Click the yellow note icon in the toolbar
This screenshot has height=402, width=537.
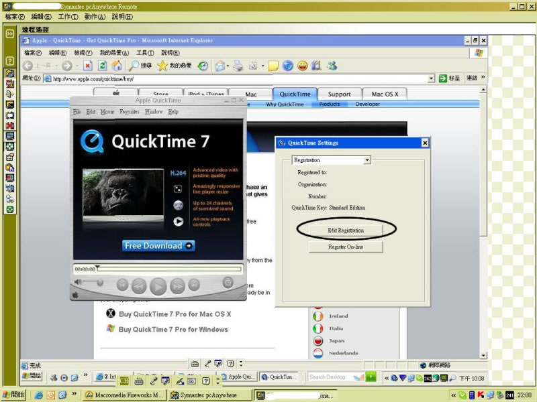tap(273, 66)
